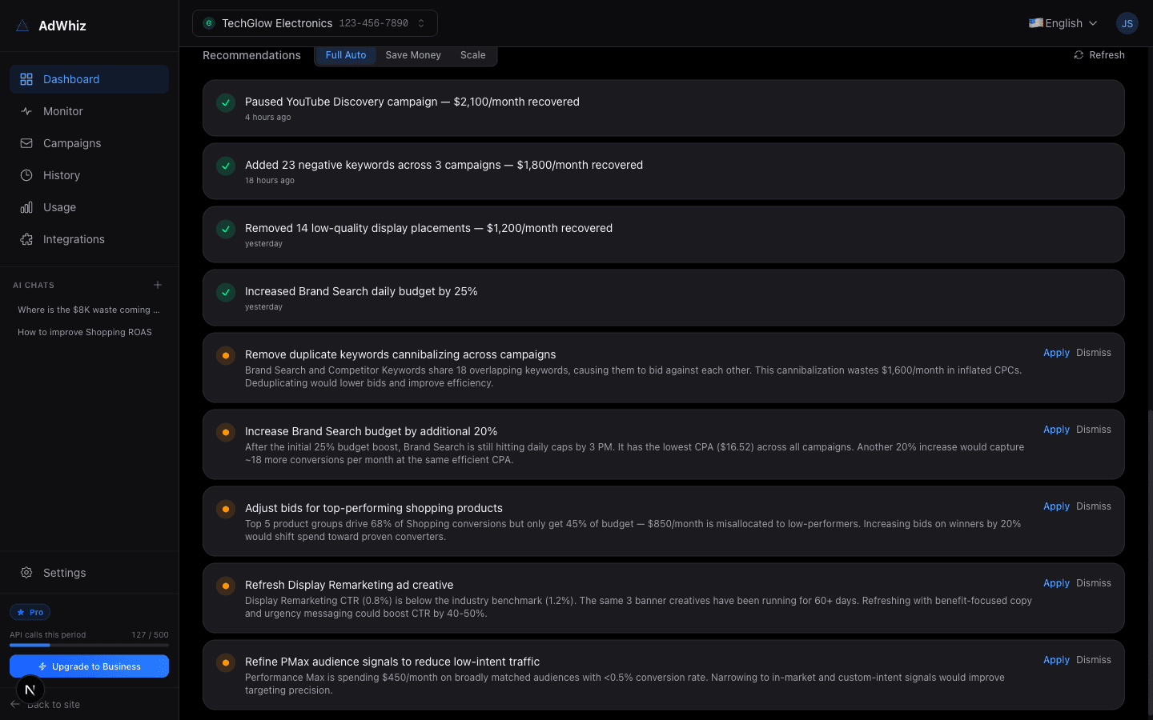The width and height of the screenshot is (1153, 720).
Task: Refresh recommendations using the refresh icon
Action: [1077, 54]
